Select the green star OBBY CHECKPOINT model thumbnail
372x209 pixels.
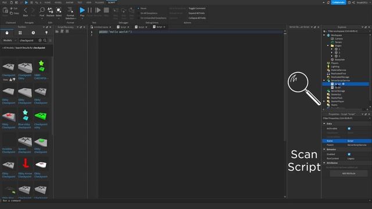point(41,66)
